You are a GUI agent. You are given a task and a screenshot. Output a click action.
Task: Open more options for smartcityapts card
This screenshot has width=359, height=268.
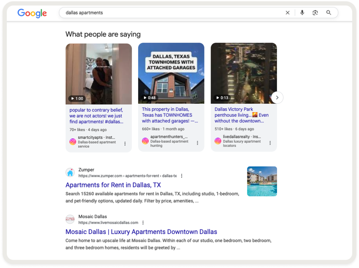coord(125,144)
